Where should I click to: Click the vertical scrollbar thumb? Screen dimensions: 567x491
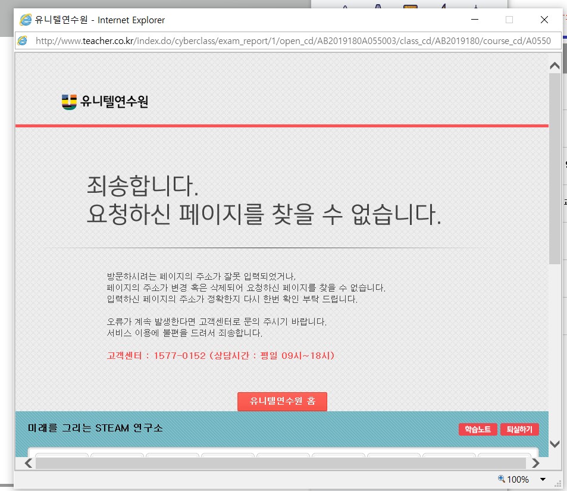[x=555, y=167]
